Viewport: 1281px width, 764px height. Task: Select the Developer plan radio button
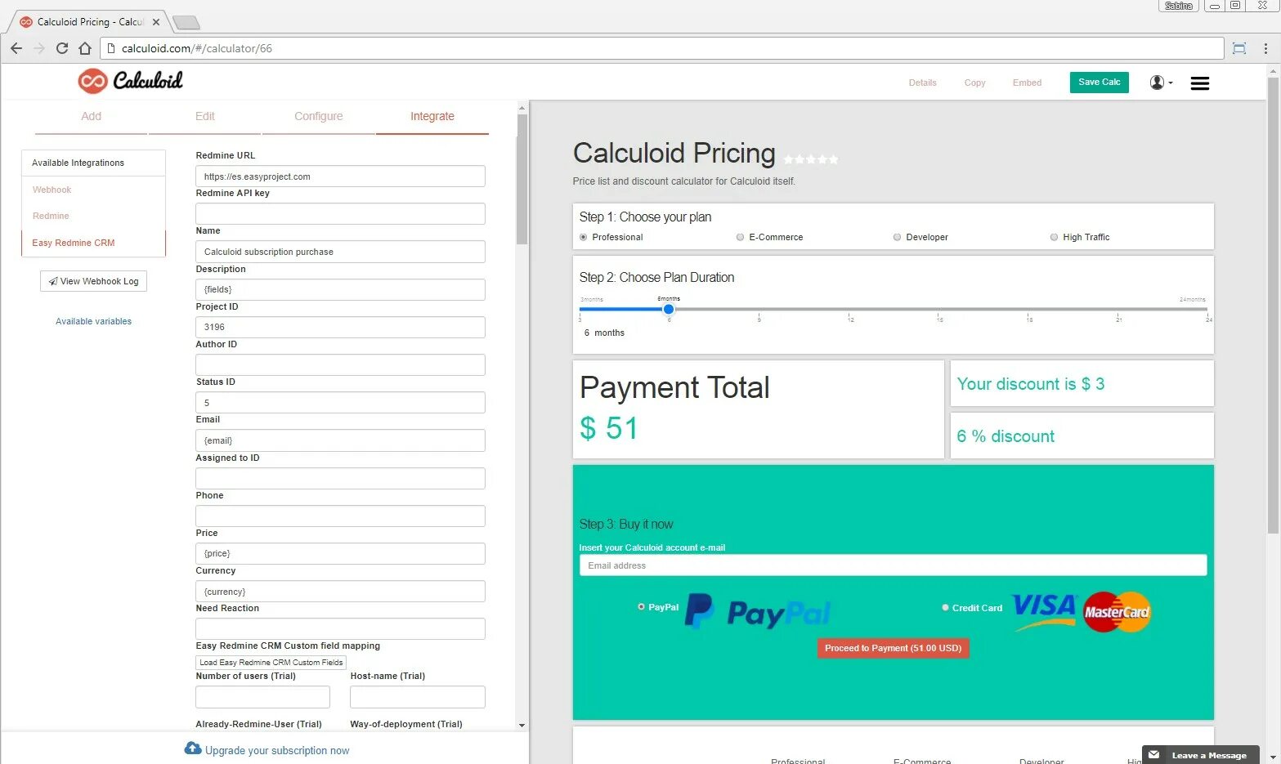click(897, 237)
